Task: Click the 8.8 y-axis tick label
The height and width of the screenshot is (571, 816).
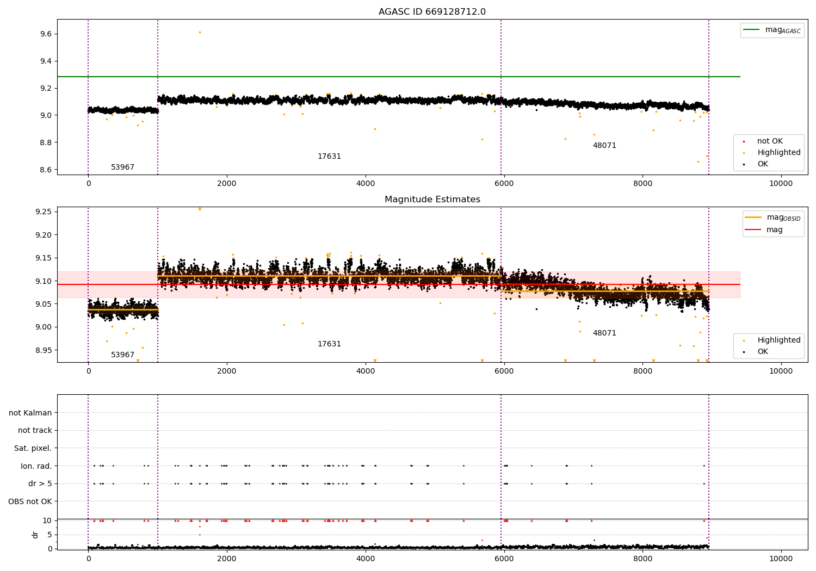Action: [45, 142]
